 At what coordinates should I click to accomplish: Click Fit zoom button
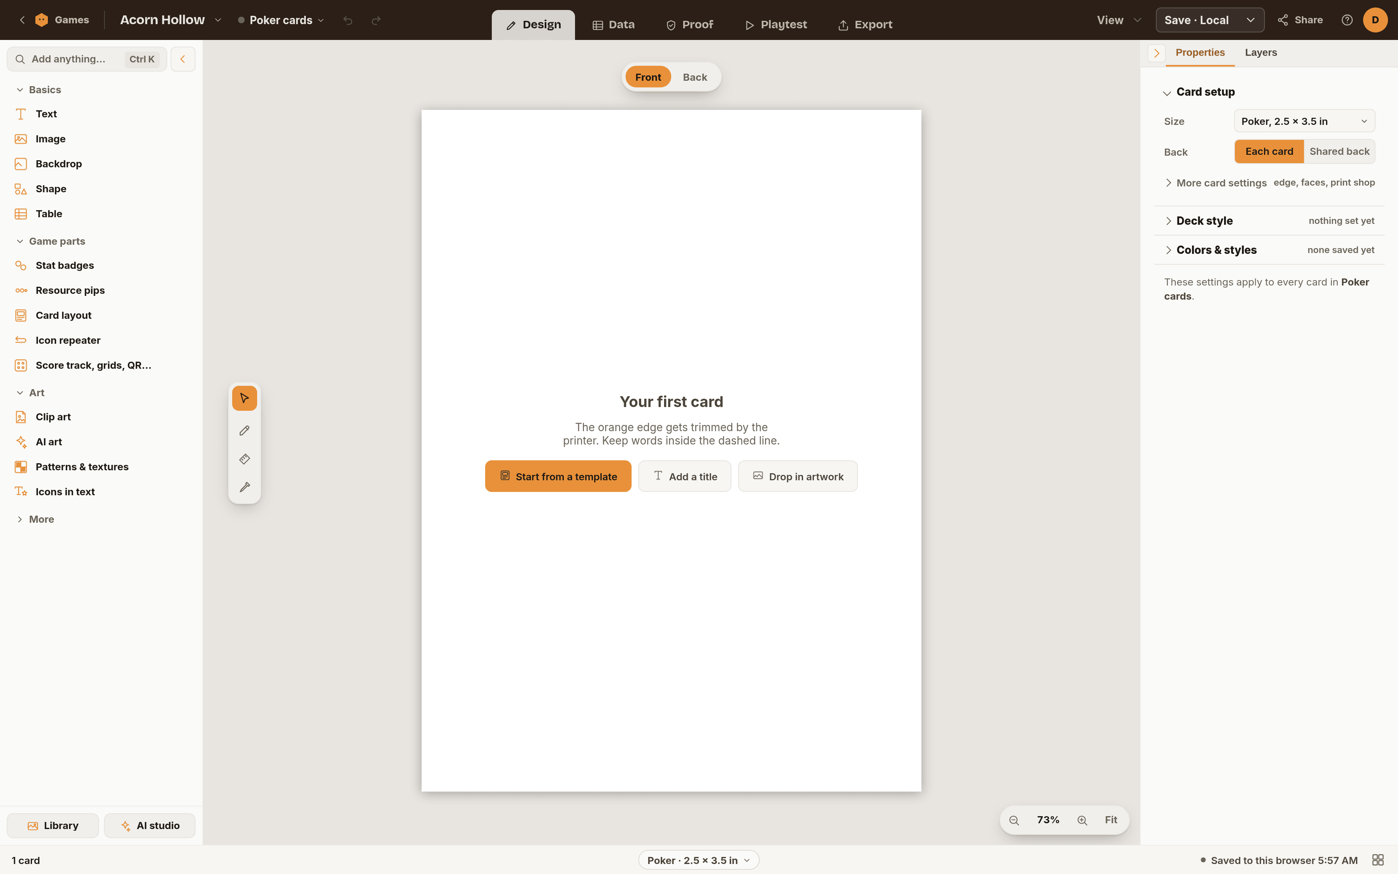(1111, 820)
